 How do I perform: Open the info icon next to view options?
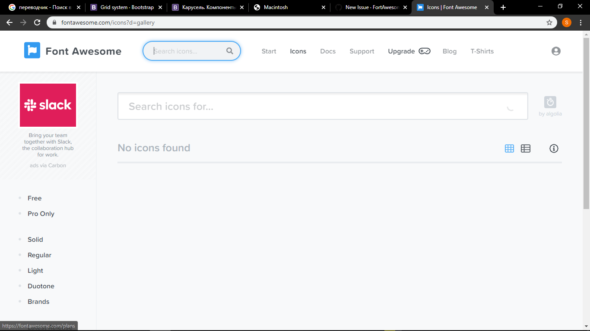554,148
